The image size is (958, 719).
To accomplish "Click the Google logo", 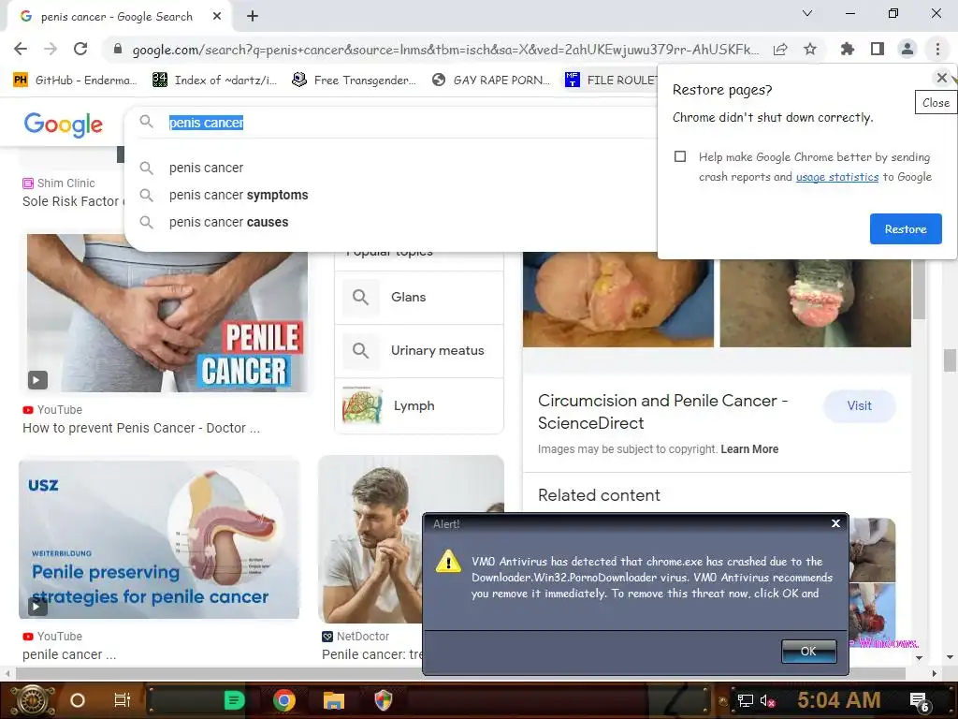I will [x=63, y=125].
